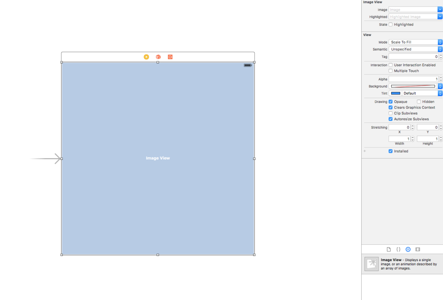
Task: Click the Stretching Y stepper
Action: 441,127
